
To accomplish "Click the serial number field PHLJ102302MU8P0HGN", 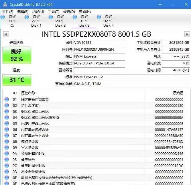I will click(x=99, y=50).
